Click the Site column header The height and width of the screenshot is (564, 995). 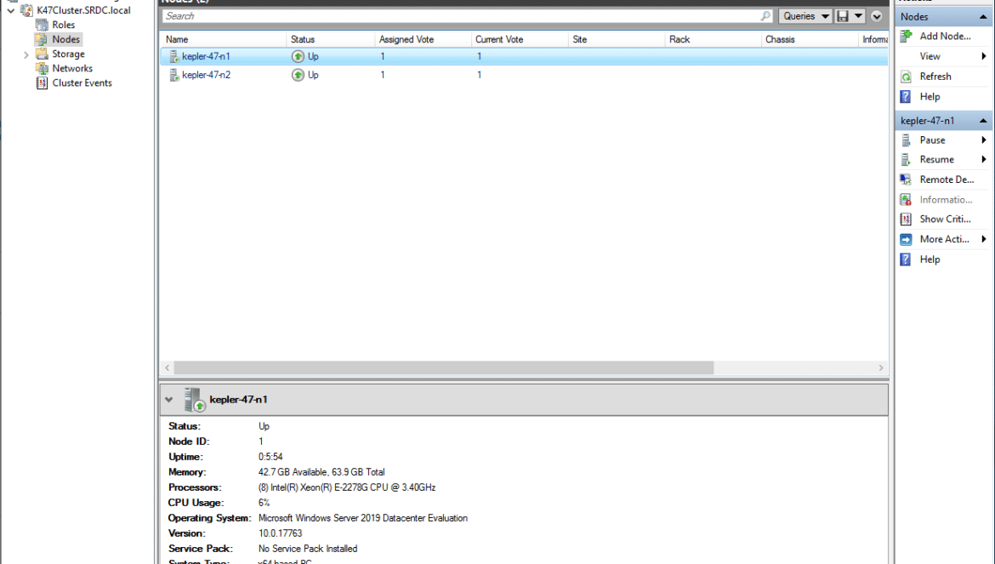pos(616,39)
